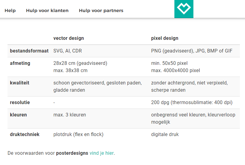Select the 'PNG (geadviseerd), JPG, BMP of GIF' cell

tap(192, 51)
